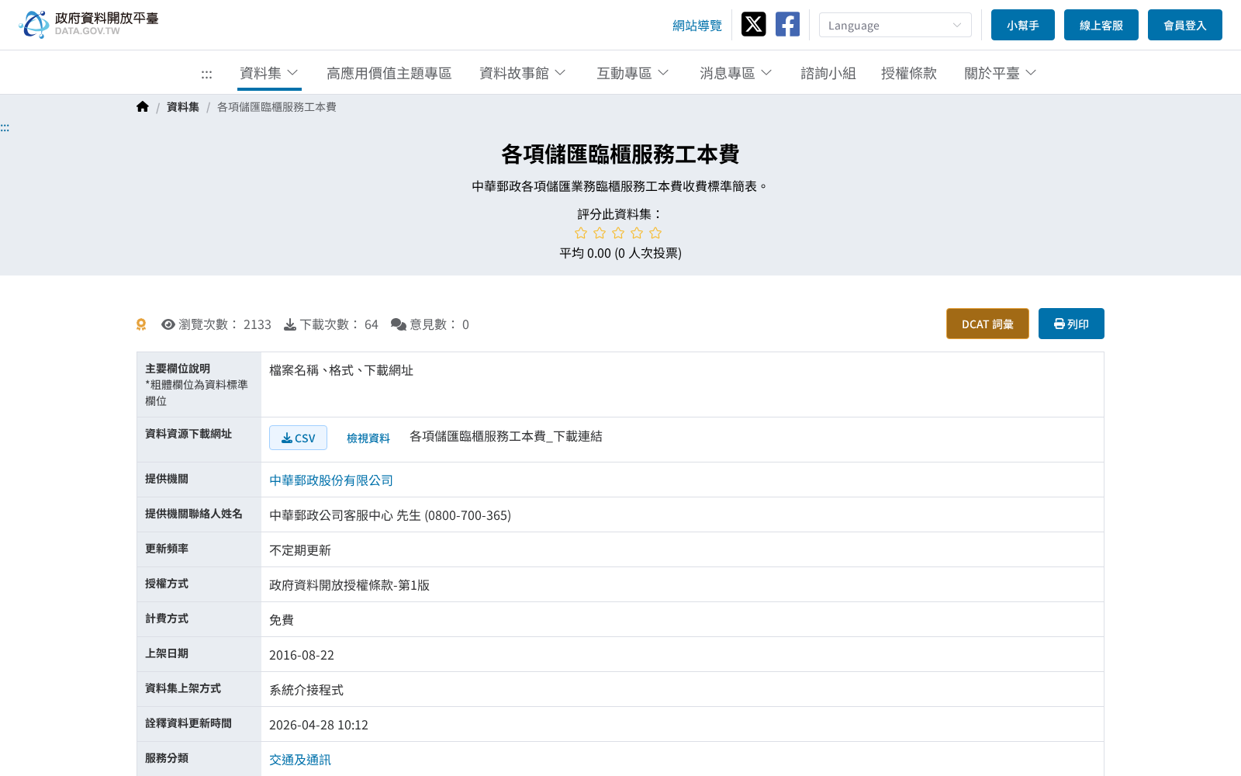This screenshot has width=1241, height=776.
Task: Rate dataset with the fifth star
Action: (655, 233)
